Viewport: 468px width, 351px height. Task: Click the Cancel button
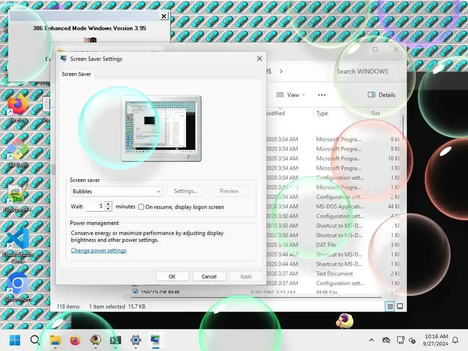(x=209, y=277)
